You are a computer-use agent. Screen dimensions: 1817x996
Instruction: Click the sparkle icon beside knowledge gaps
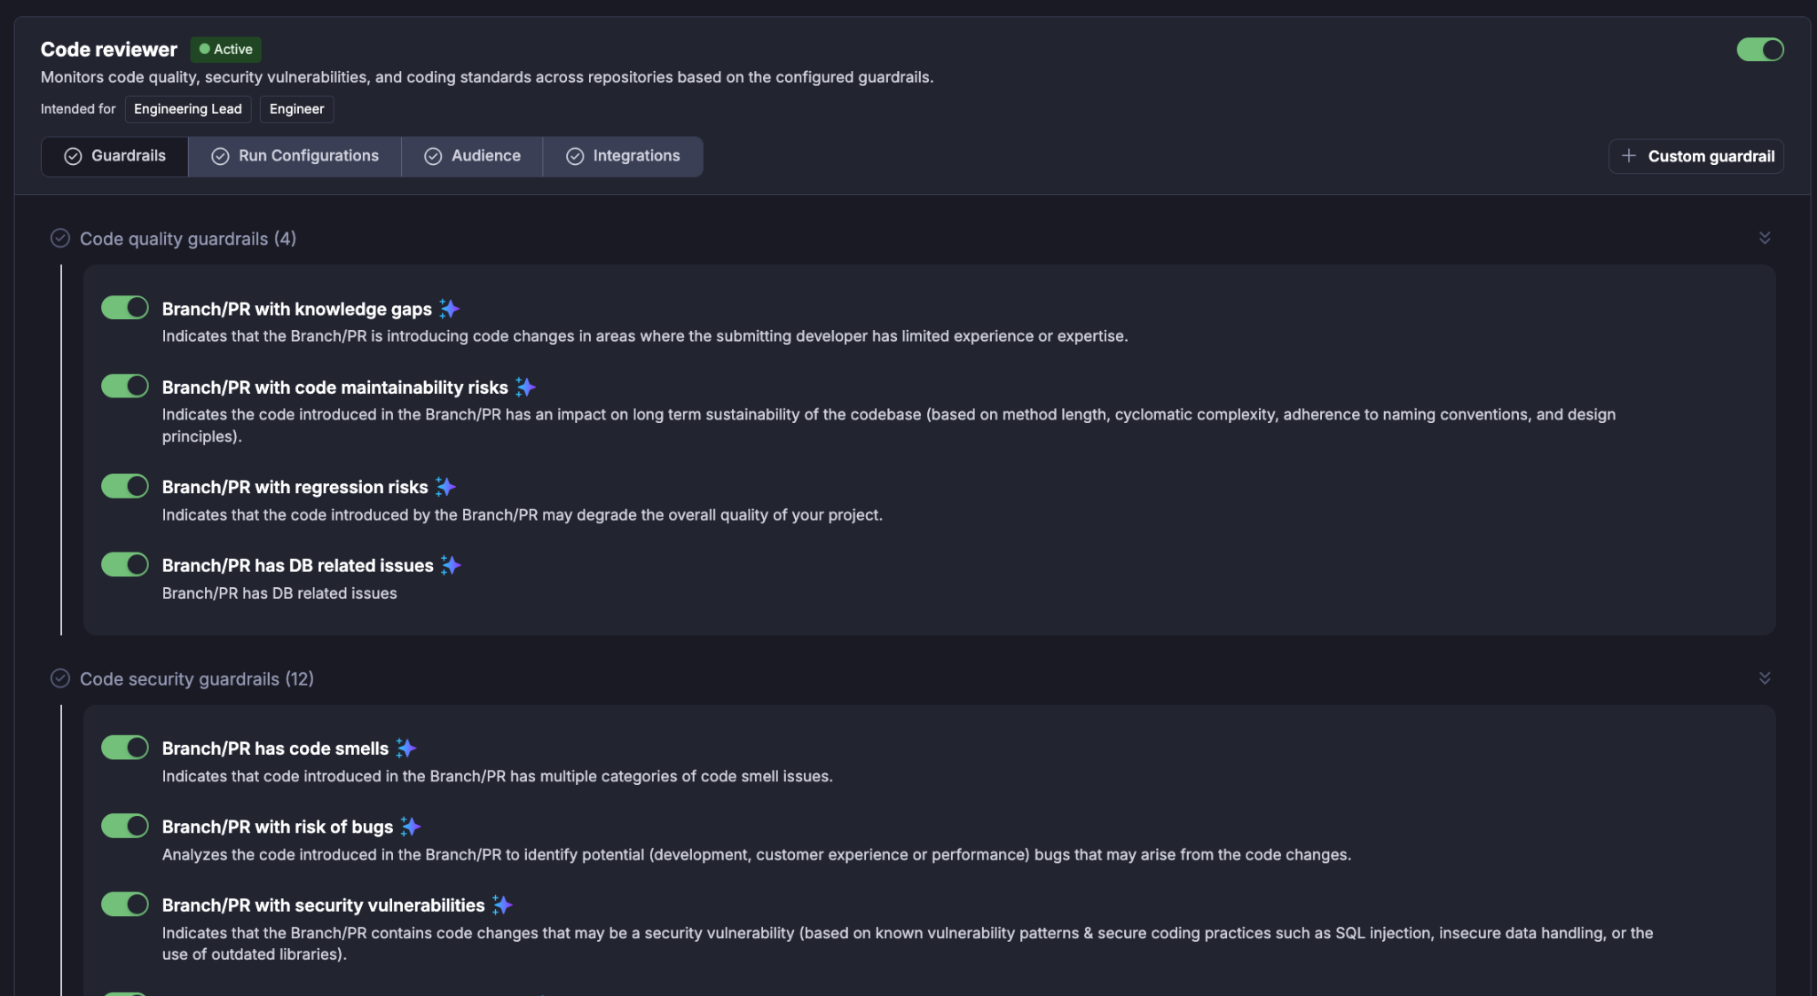click(450, 309)
